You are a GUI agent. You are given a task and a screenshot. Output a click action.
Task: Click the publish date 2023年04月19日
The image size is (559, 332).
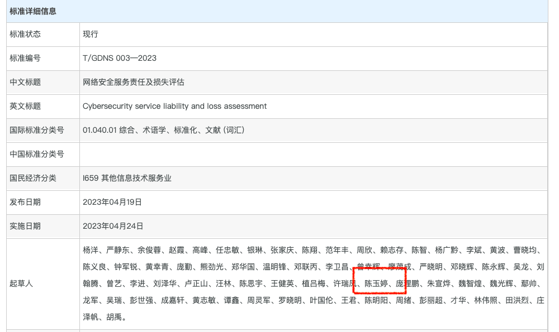click(x=112, y=203)
